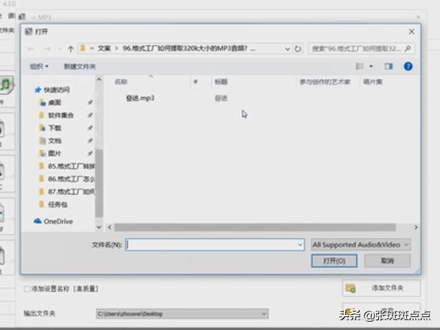Click the horizontal scrollbar in file list
The width and height of the screenshot is (440, 330).
coord(261,227)
